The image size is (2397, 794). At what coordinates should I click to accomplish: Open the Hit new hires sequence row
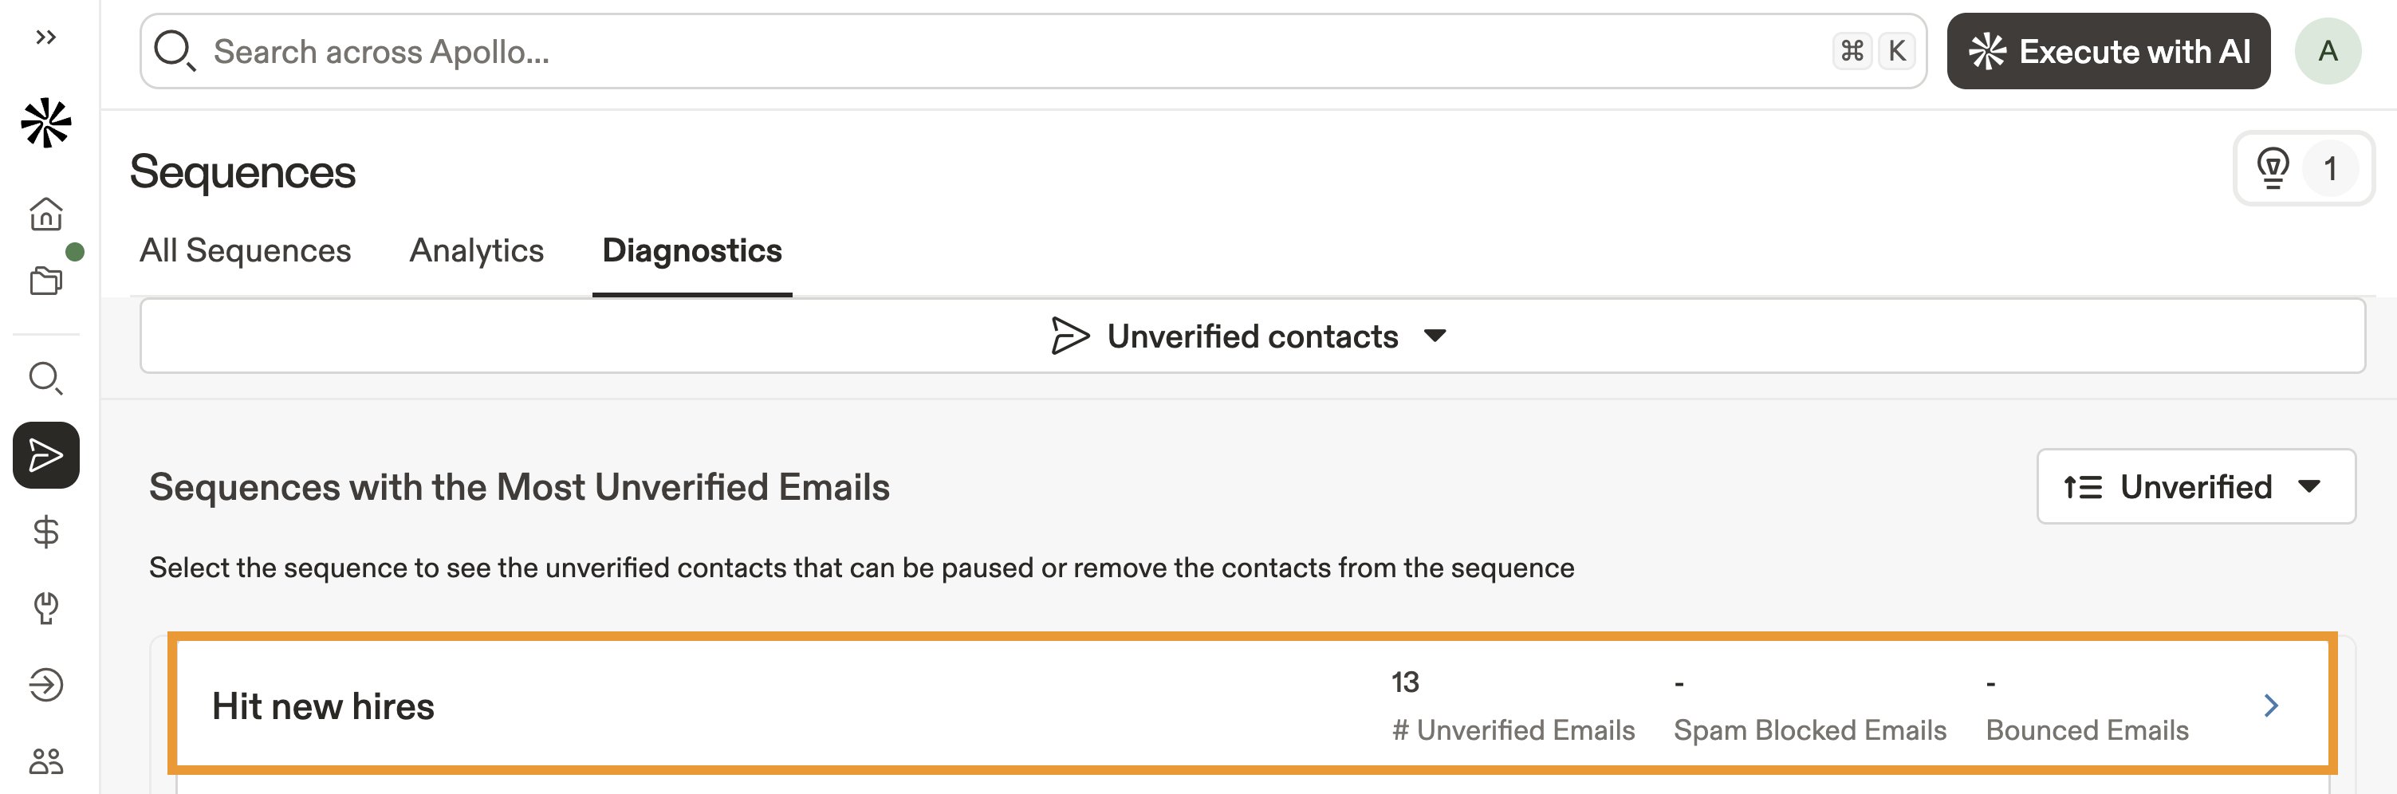tap(1252, 705)
